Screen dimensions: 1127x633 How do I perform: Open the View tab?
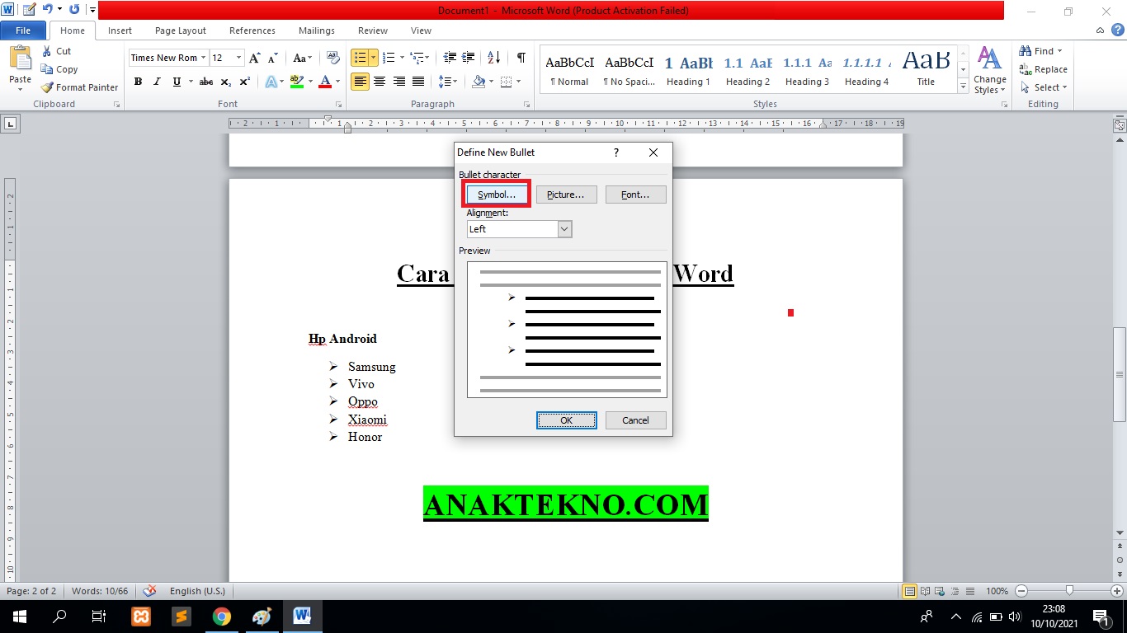click(x=421, y=30)
